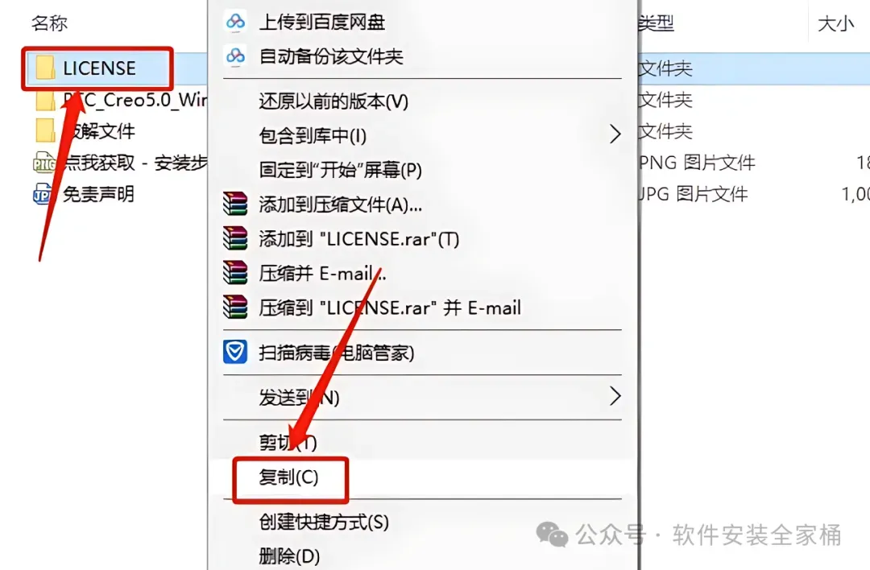Image resolution: width=870 pixels, height=570 pixels.
Task: Click the shield icon for 扫描病毒(电脑管家)
Action: pos(235,352)
